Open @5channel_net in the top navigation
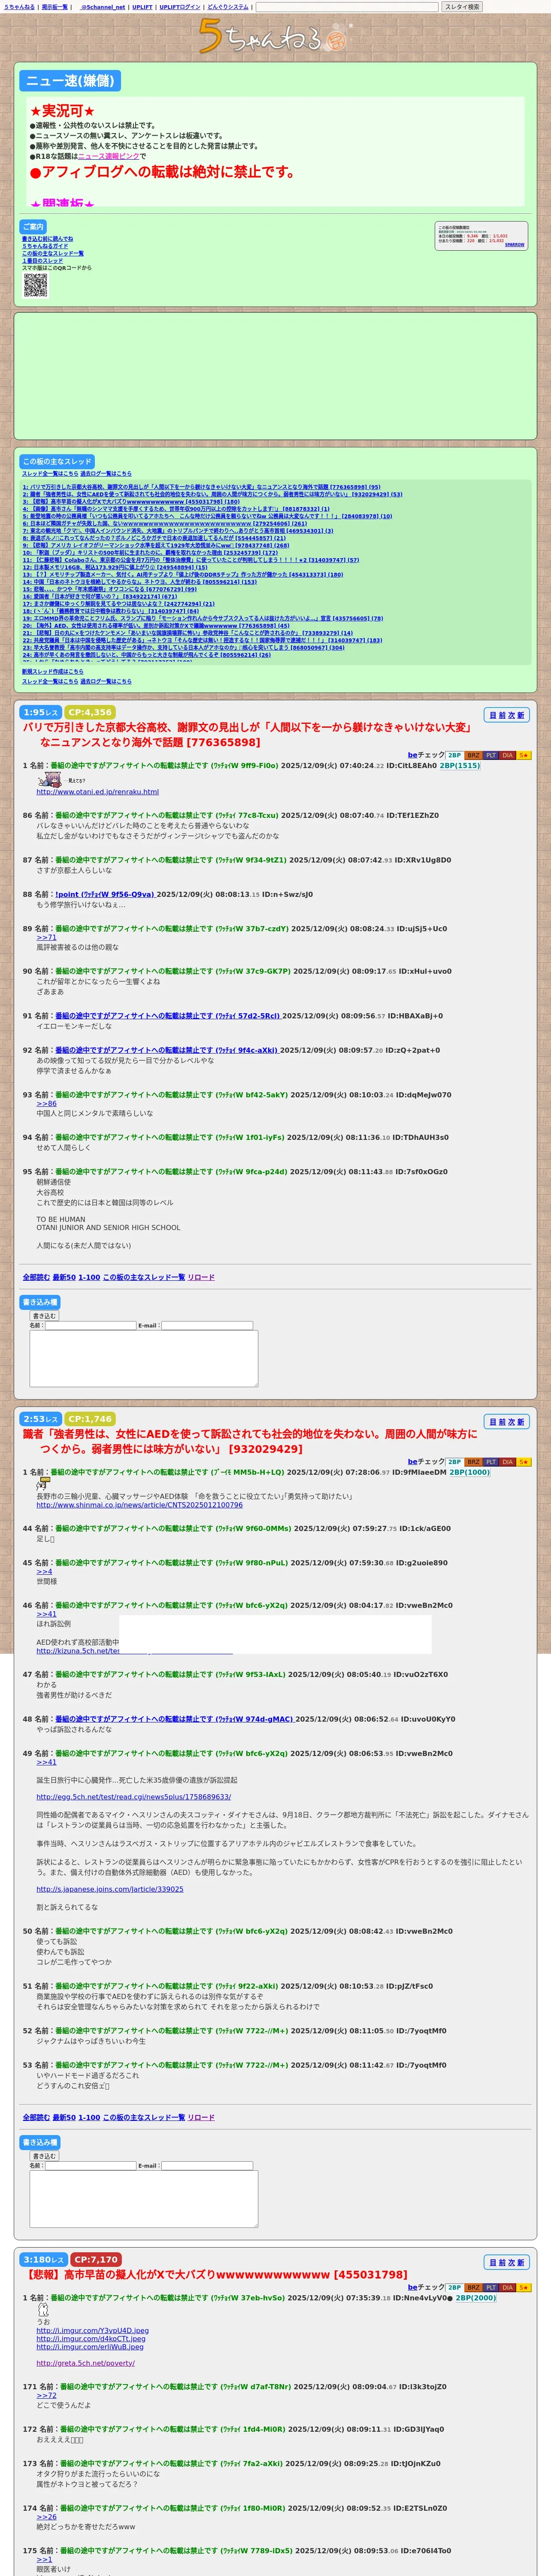The image size is (551, 2576). point(102,7)
